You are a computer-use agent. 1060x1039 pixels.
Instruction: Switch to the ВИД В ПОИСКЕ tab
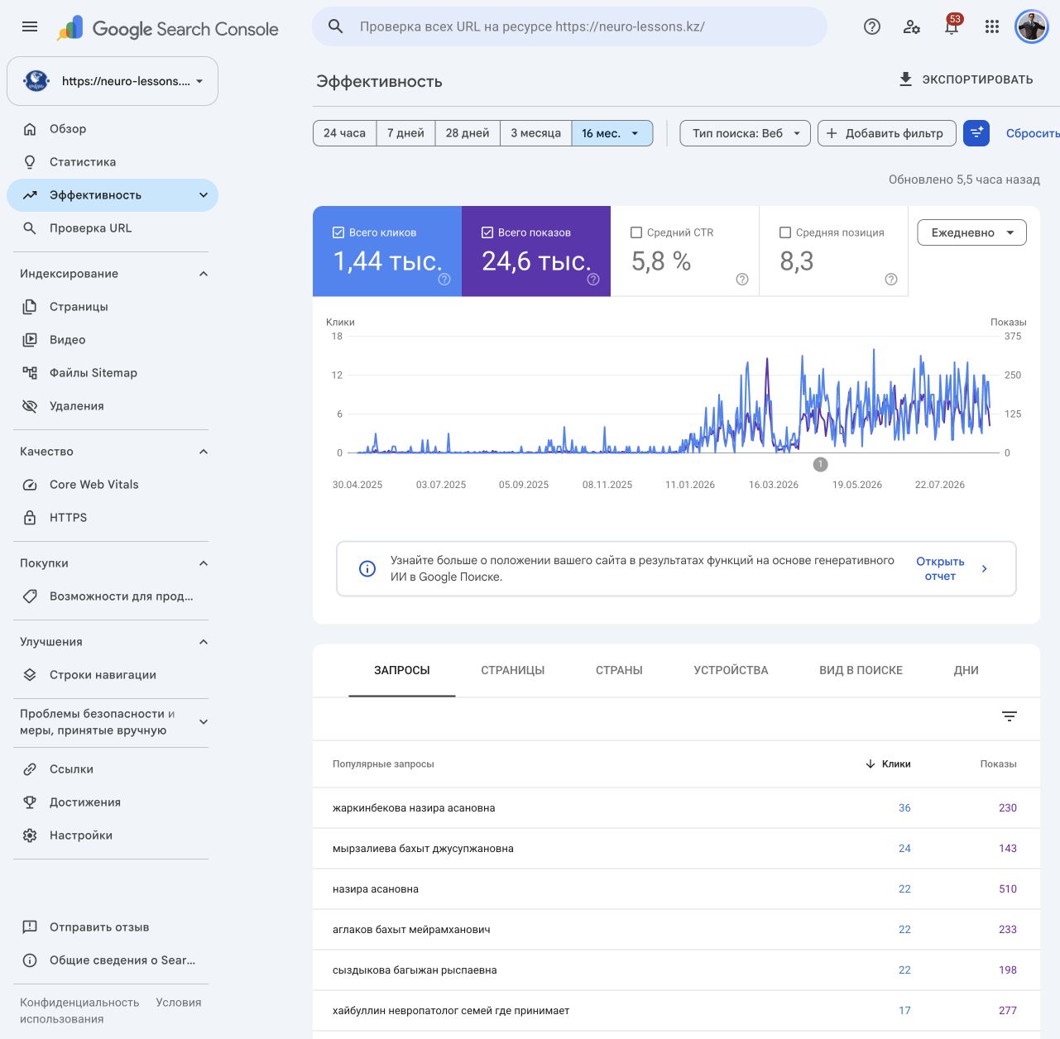861,670
